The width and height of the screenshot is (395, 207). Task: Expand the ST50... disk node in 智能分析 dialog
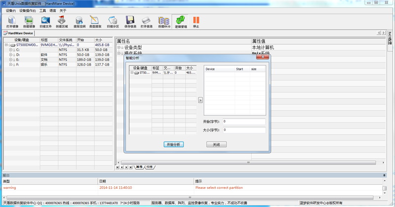132,72
